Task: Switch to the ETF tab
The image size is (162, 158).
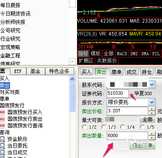Action: 18,71
